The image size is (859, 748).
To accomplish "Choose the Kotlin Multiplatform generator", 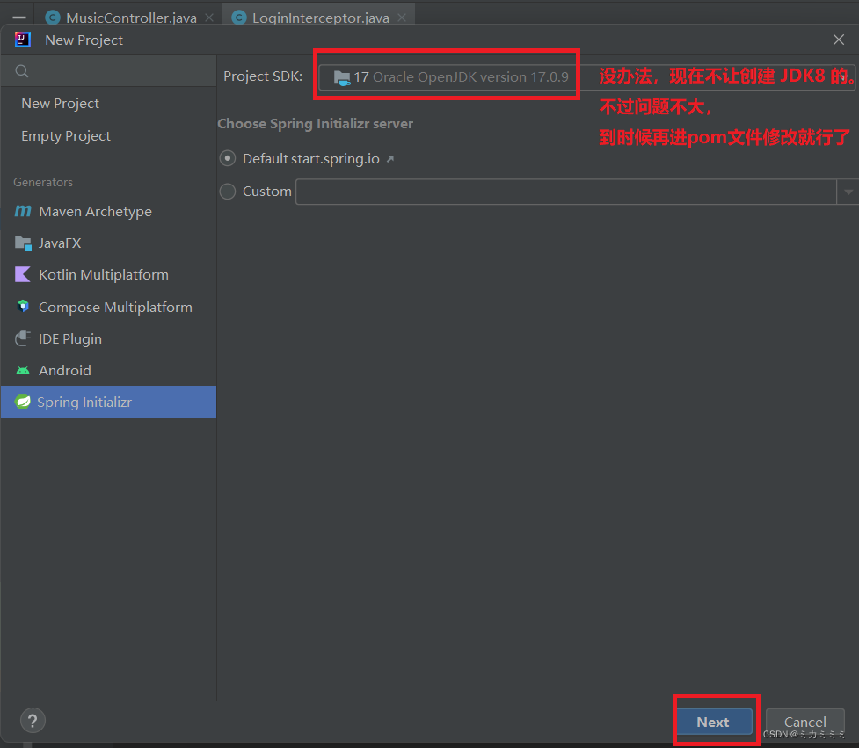I will pyautogui.click(x=108, y=275).
